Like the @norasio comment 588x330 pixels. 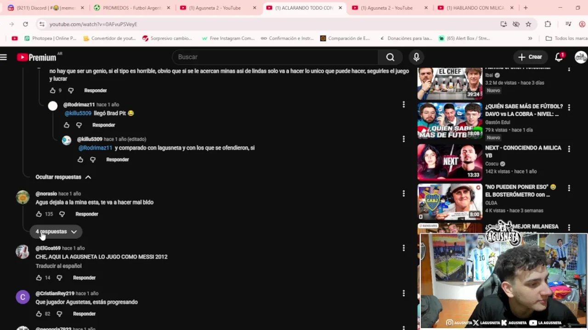coord(39,214)
